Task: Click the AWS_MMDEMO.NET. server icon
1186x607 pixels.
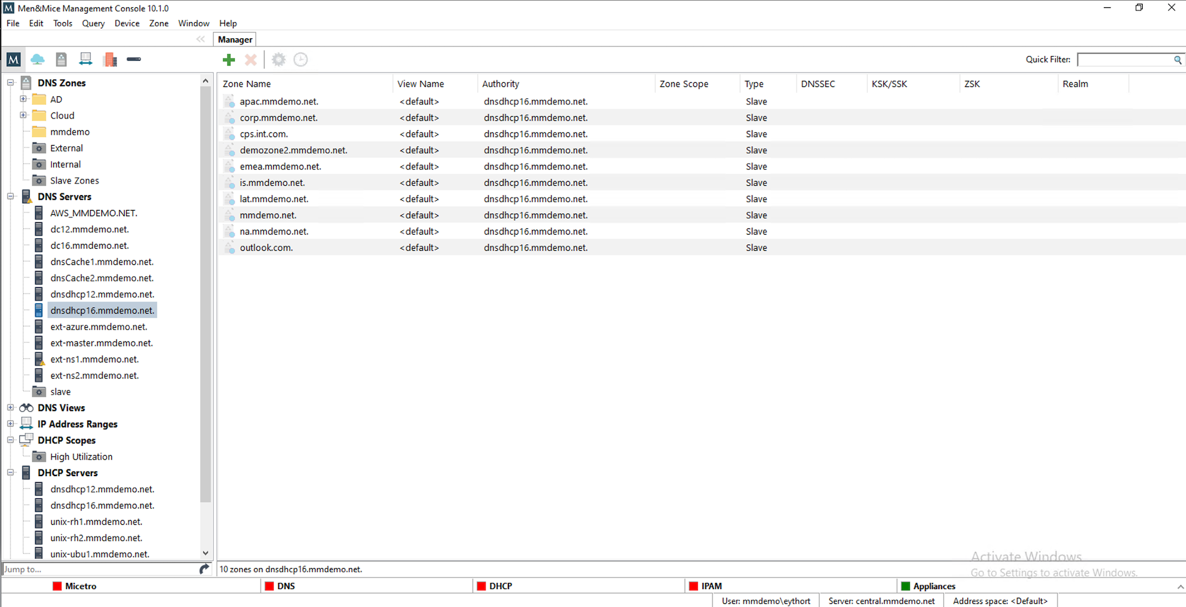Action: point(39,213)
